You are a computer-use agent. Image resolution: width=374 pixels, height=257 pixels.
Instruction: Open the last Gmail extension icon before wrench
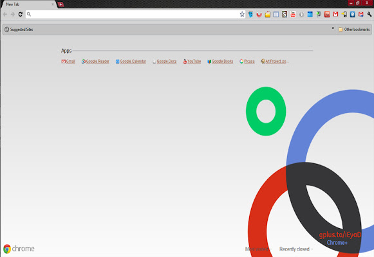361,15
